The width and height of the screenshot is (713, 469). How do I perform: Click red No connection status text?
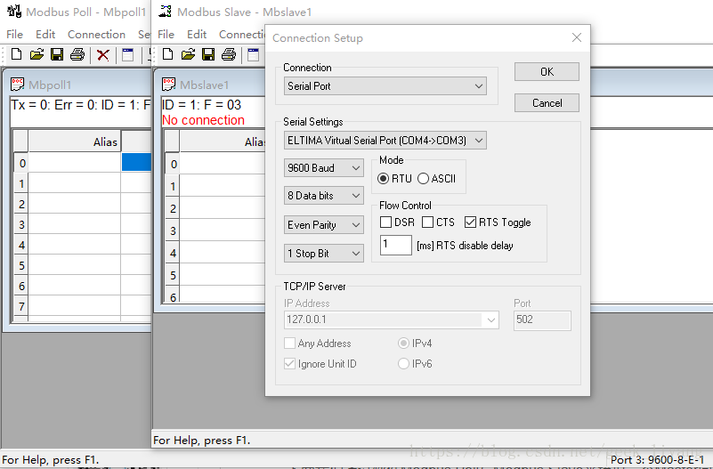click(x=203, y=120)
